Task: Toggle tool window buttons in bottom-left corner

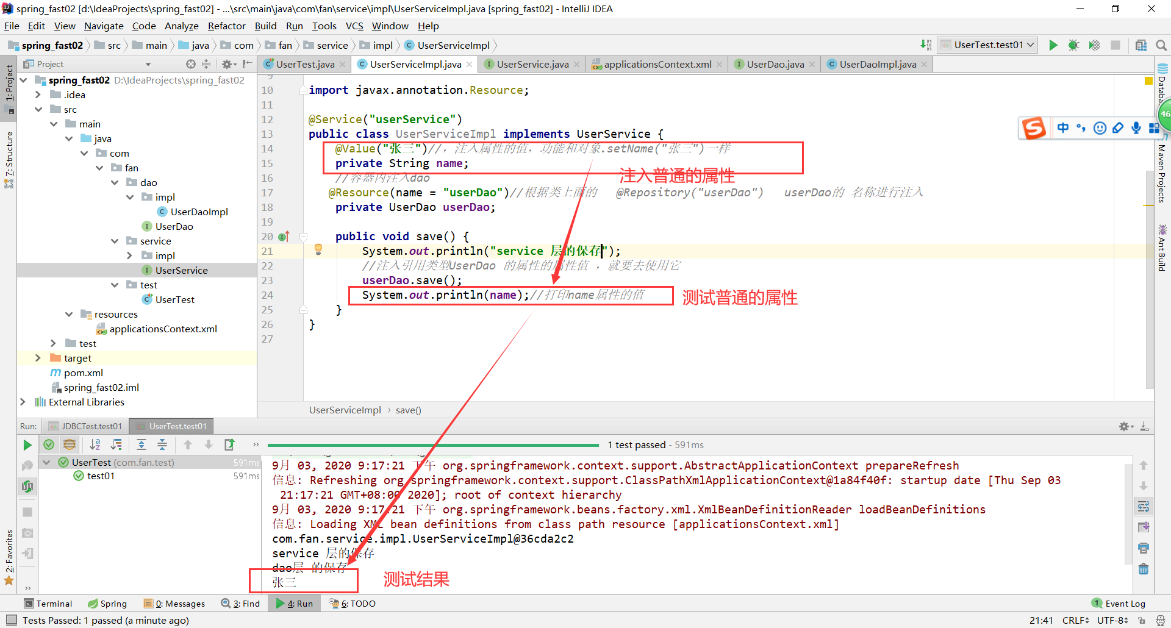Action: 12,620
